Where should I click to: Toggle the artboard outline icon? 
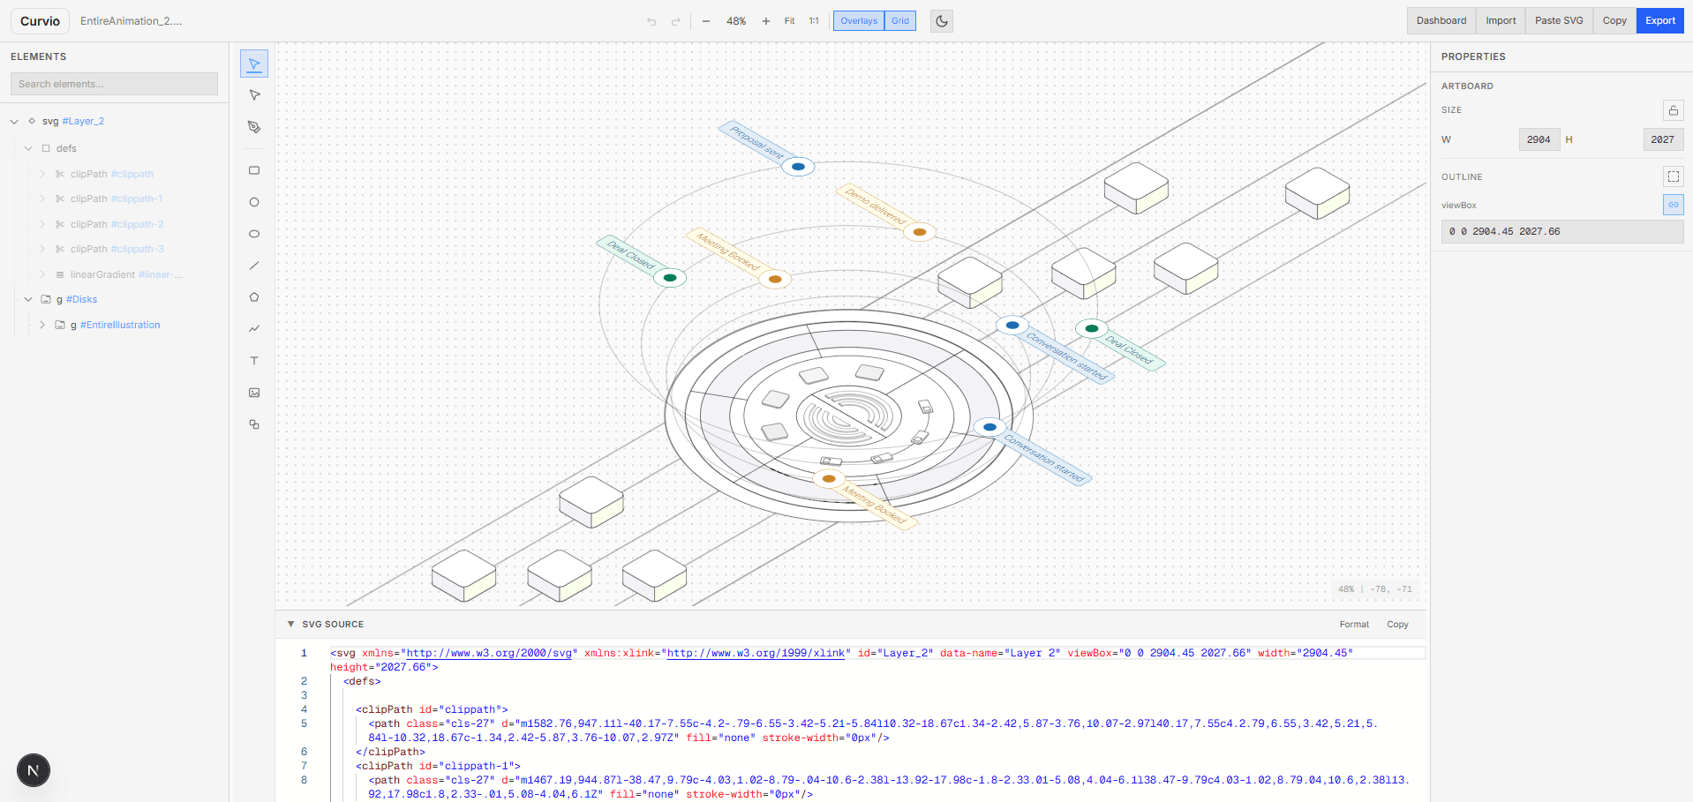1673,176
